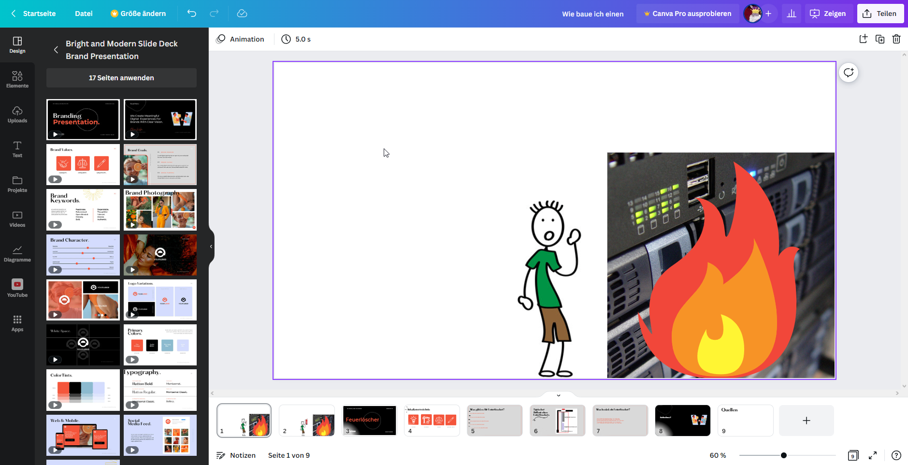The width and height of the screenshot is (908, 465).
Task: Open the comment bubble on canvas
Action: pos(849,73)
